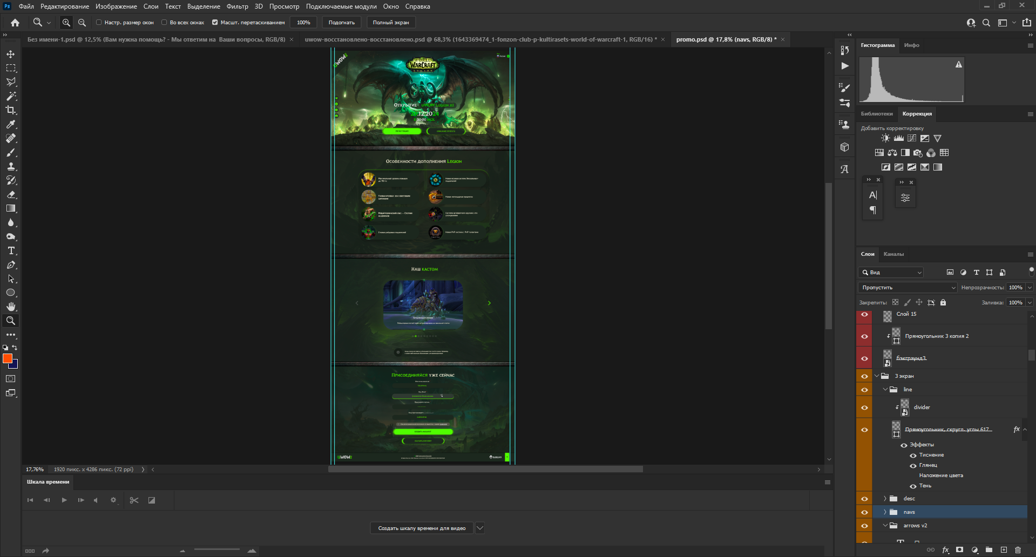
Task: Click the zoom percentage field in status bar
Action: click(x=35, y=470)
